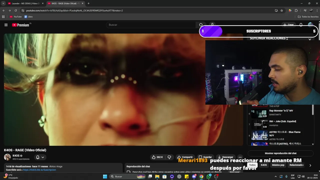Share the video with Compartir
The height and width of the screenshot is (180, 320).
point(185,157)
